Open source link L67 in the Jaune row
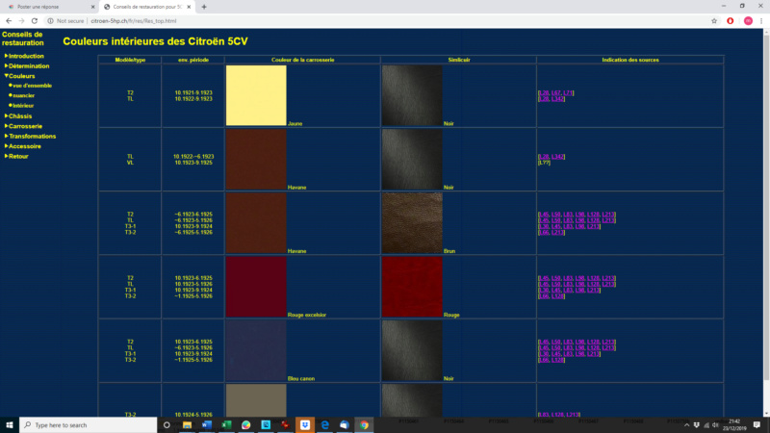The height and width of the screenshot is (433, 770). (x=556, y=92)
